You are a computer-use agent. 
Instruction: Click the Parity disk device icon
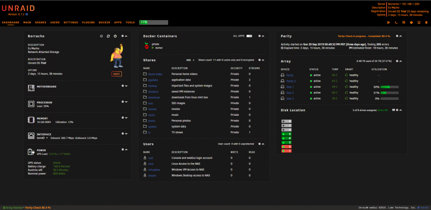tap(282, 75)
